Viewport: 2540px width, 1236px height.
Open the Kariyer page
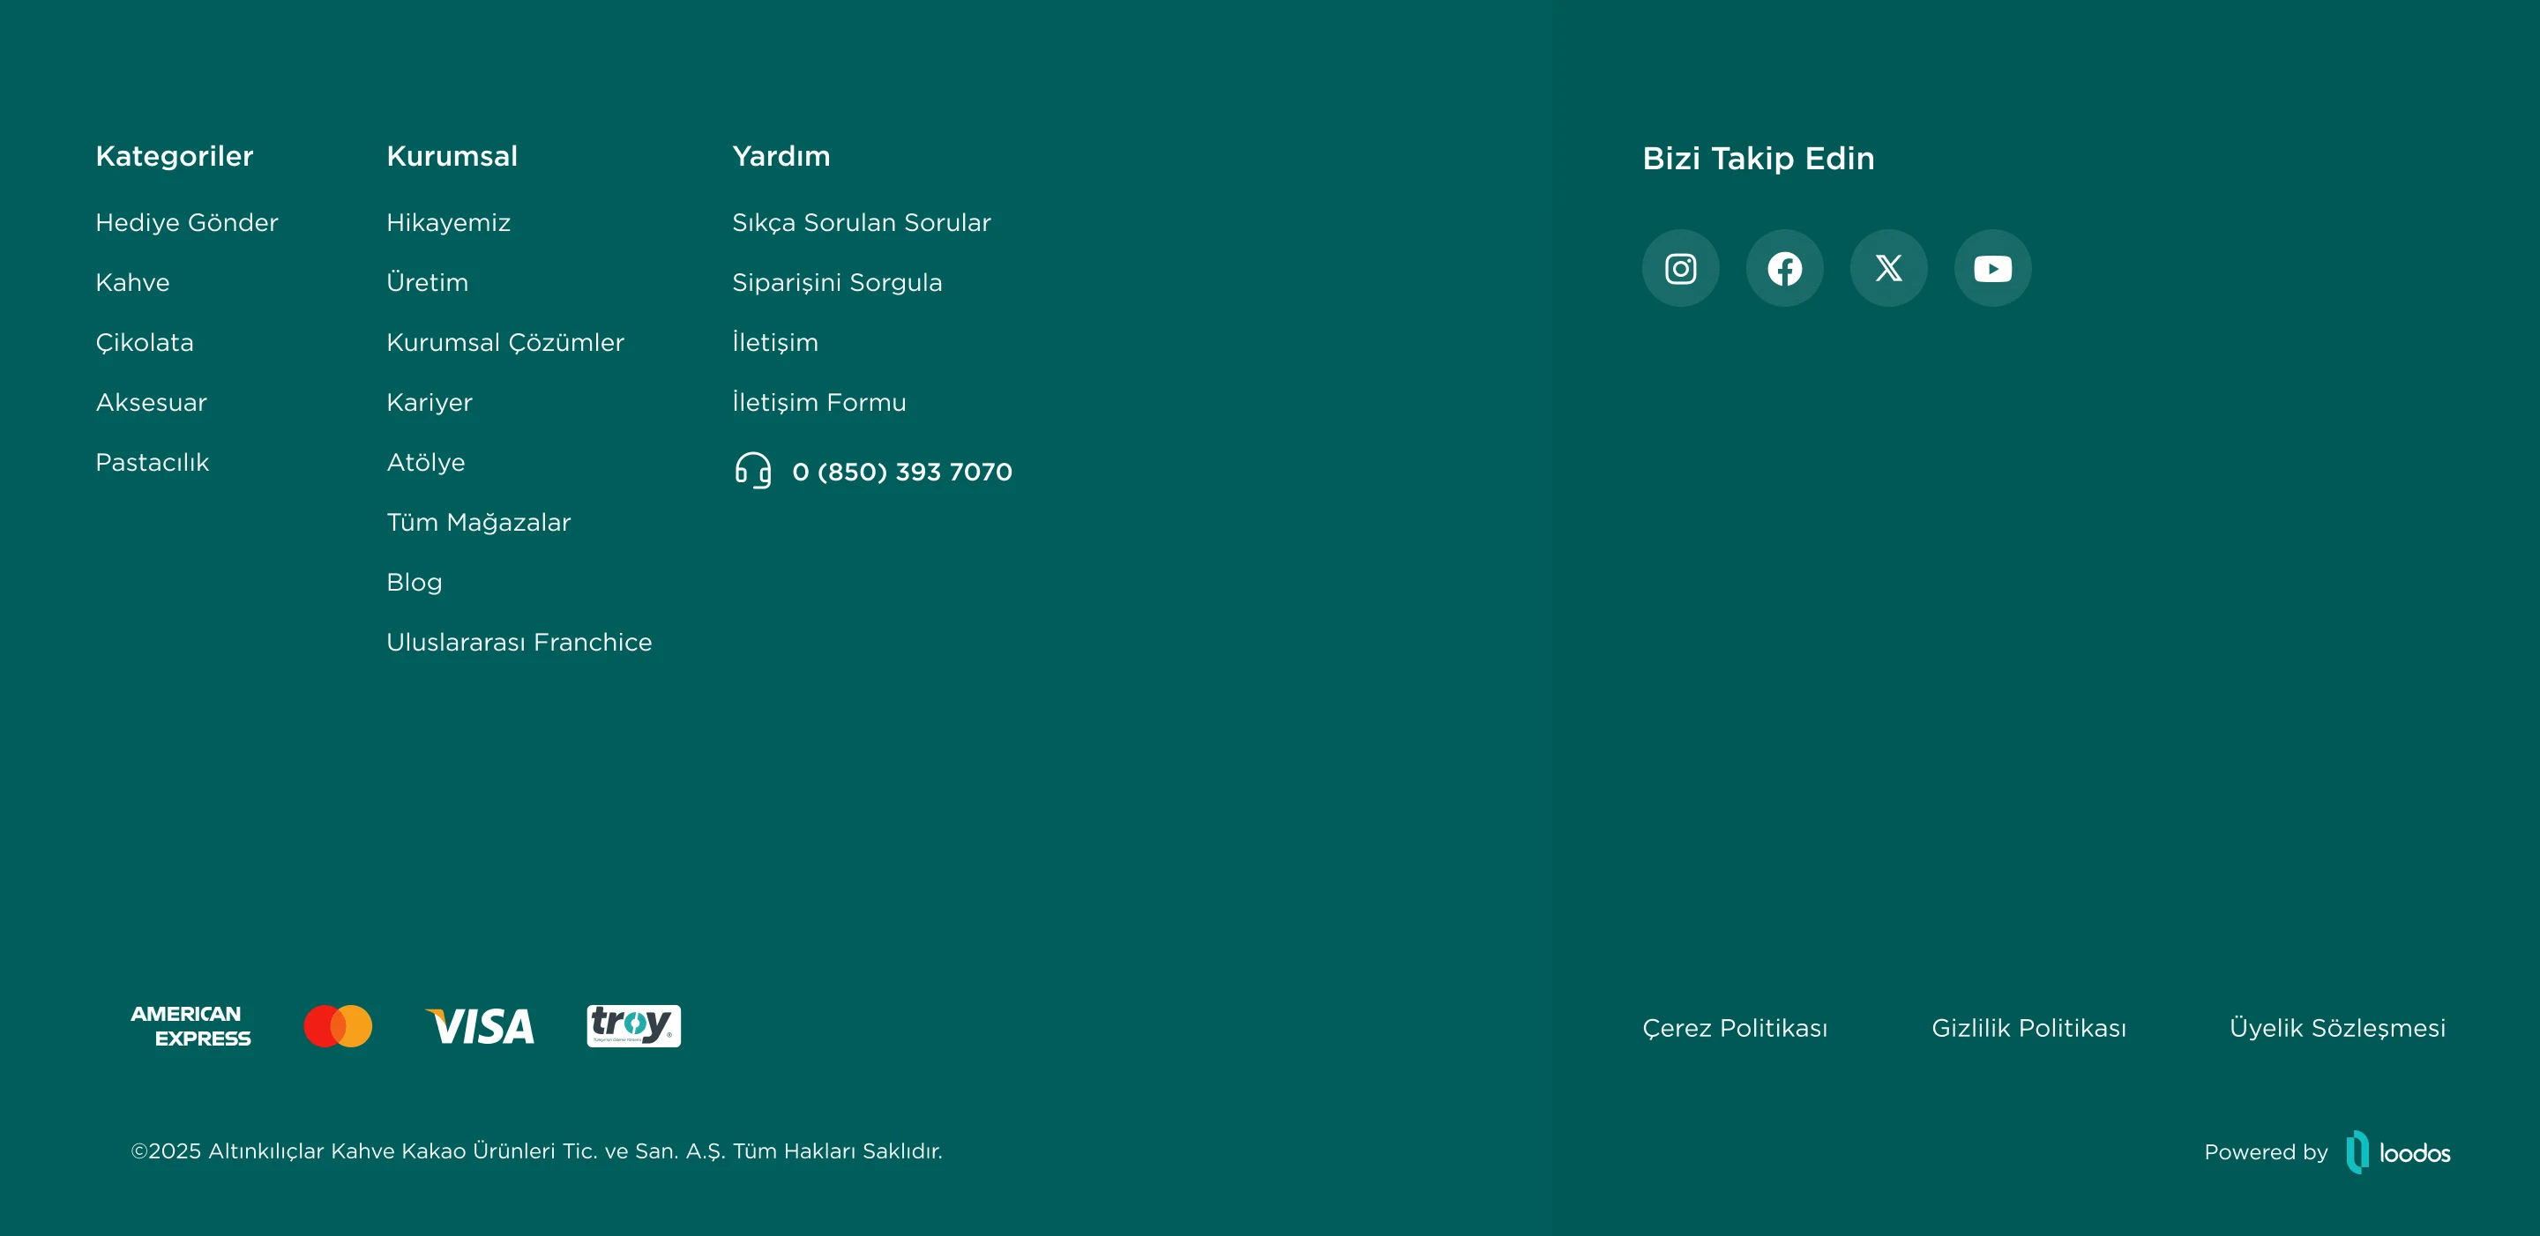coord(430,403)
